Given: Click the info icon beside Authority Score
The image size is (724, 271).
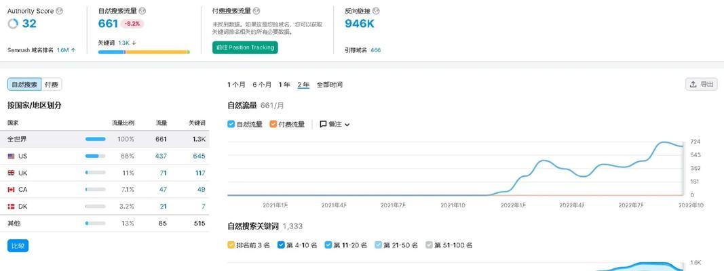Looking at the screenshot, I should [x=59, y=11].
